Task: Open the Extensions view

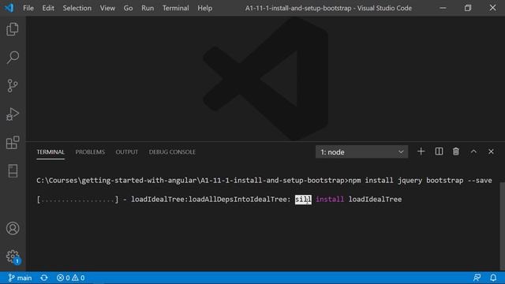Action: tap(13, 143)
